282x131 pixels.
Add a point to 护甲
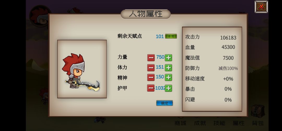click(x=168, y=88)
